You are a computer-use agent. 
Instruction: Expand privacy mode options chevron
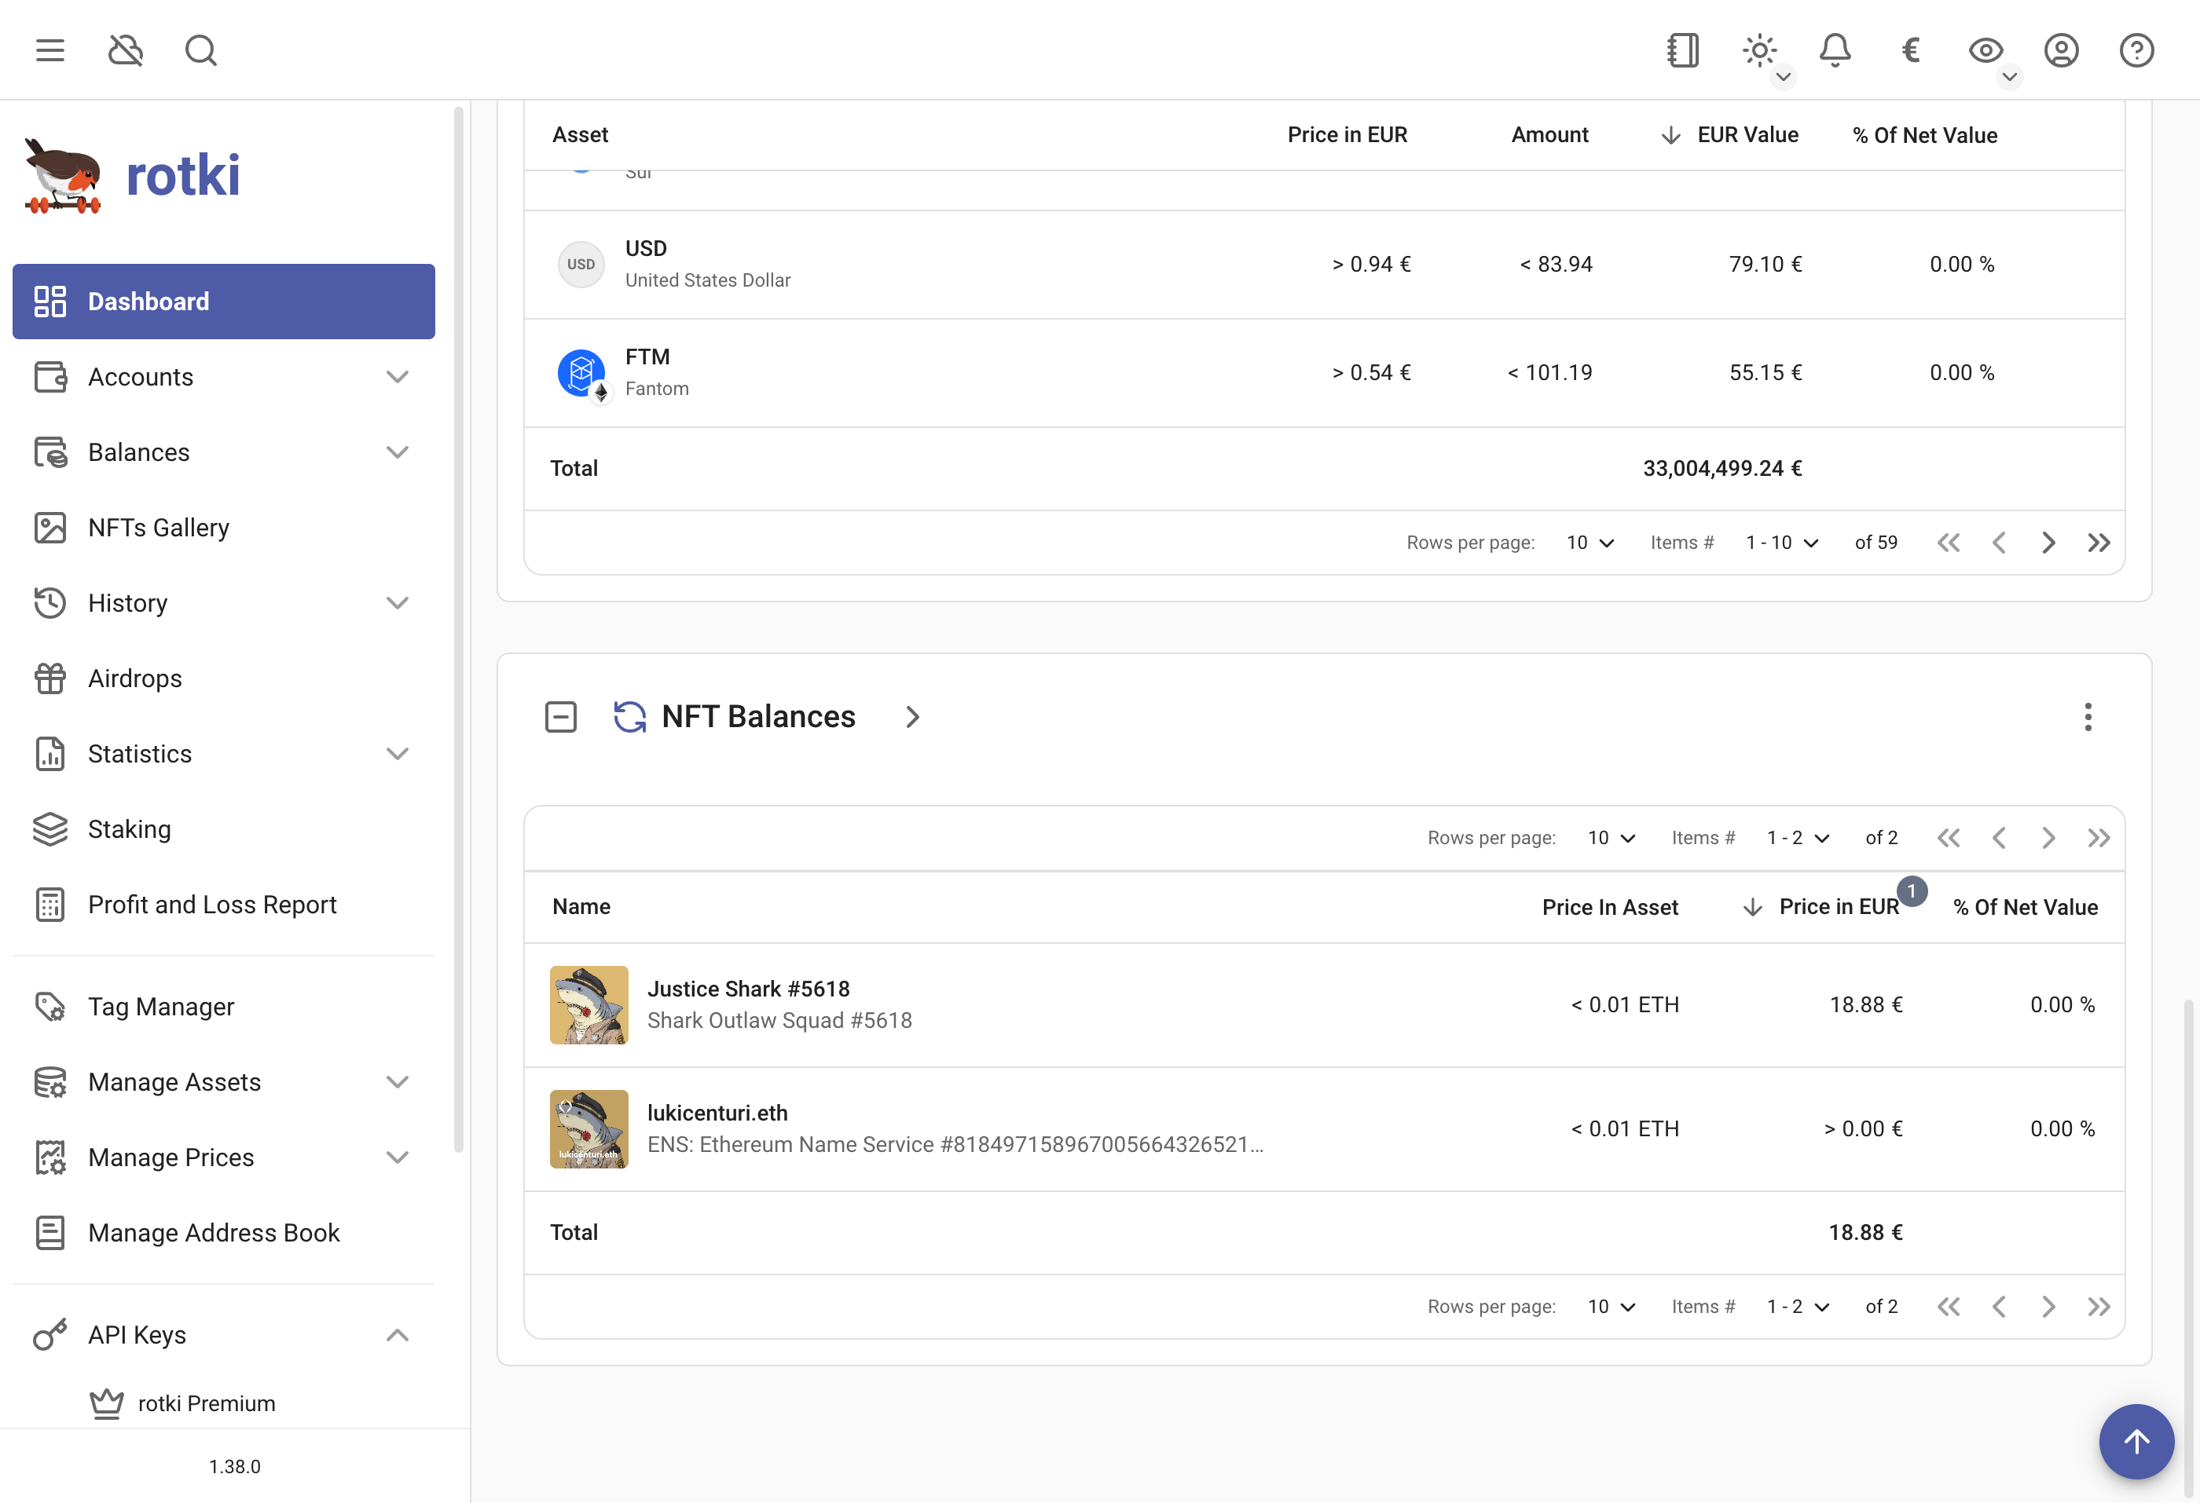point(2010,77)
